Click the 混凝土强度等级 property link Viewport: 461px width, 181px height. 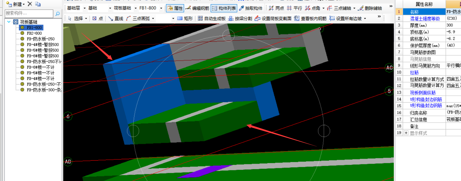[x=425, y=19]
